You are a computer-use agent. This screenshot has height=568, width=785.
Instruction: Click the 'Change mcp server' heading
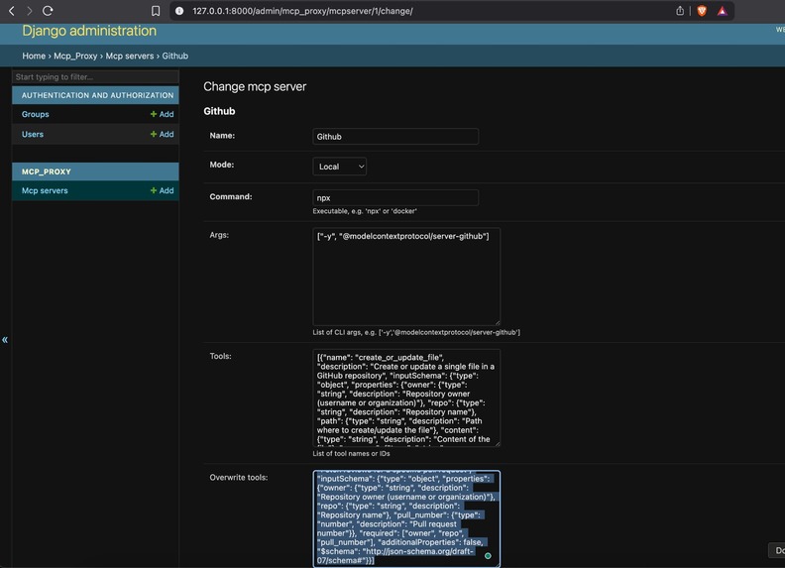[x=255, y=86]
